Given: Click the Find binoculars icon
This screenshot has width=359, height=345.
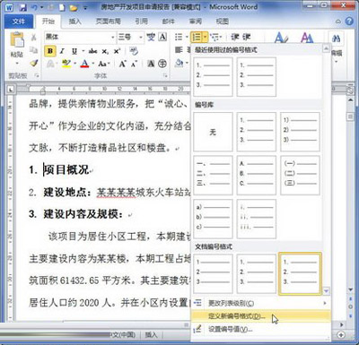Looking at the screenshot, I should (337, 39).
